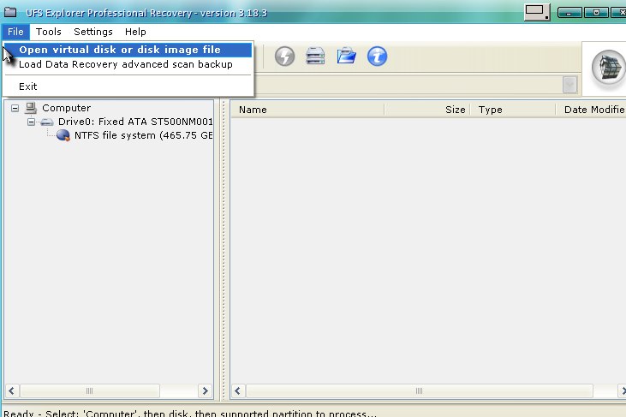The image size is (626, 417).
Task: Open the Tools menu
Action: coord(49,32)
